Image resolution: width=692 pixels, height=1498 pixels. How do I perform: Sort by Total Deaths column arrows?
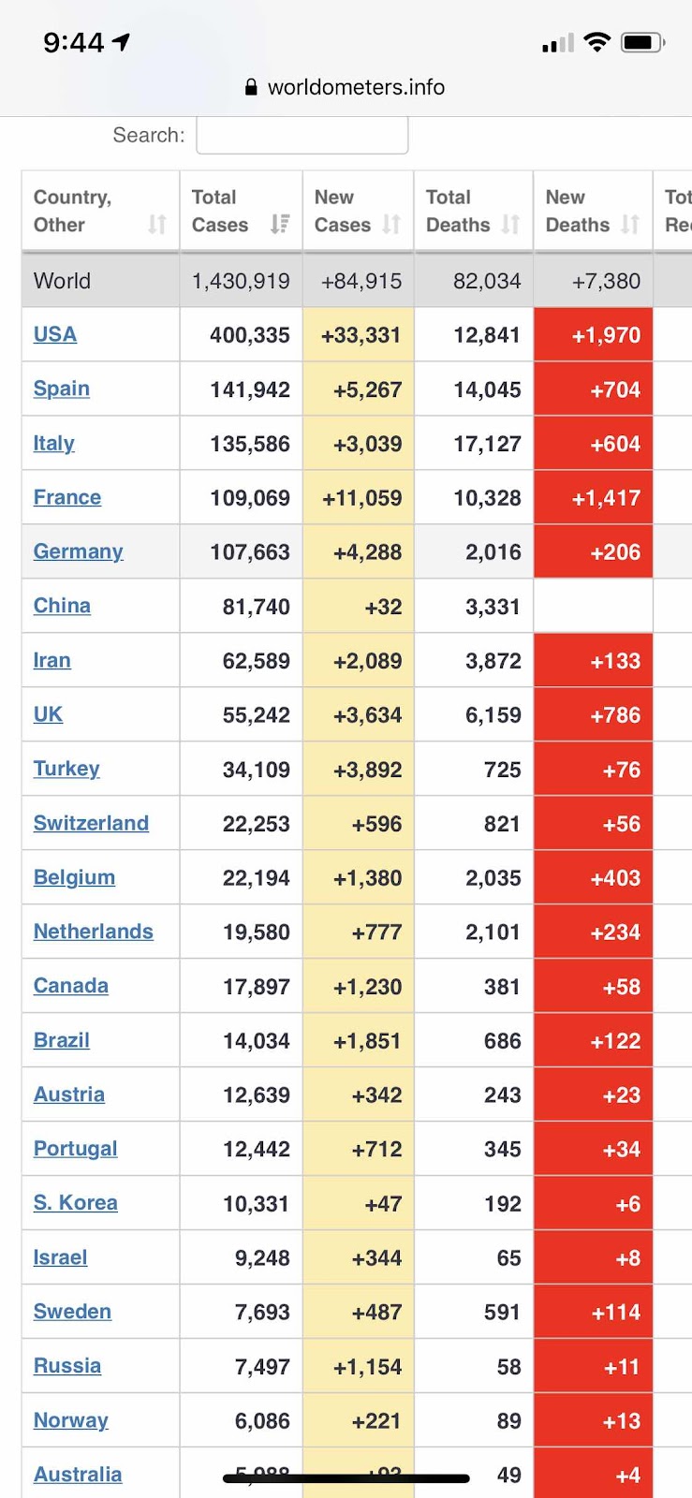[x=510, y=225]
